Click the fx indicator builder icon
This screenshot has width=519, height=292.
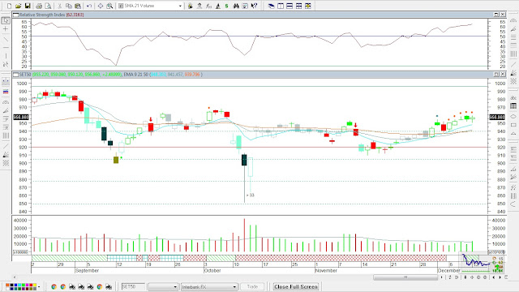point(208,6)
